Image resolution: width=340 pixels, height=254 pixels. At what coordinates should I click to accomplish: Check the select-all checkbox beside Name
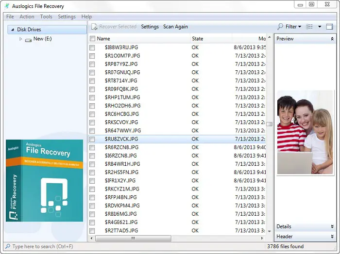[x=92, y=39]
